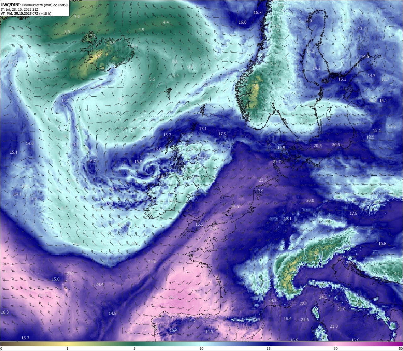
Task: Click the map value '15.7'
Action: click(167, 135)
